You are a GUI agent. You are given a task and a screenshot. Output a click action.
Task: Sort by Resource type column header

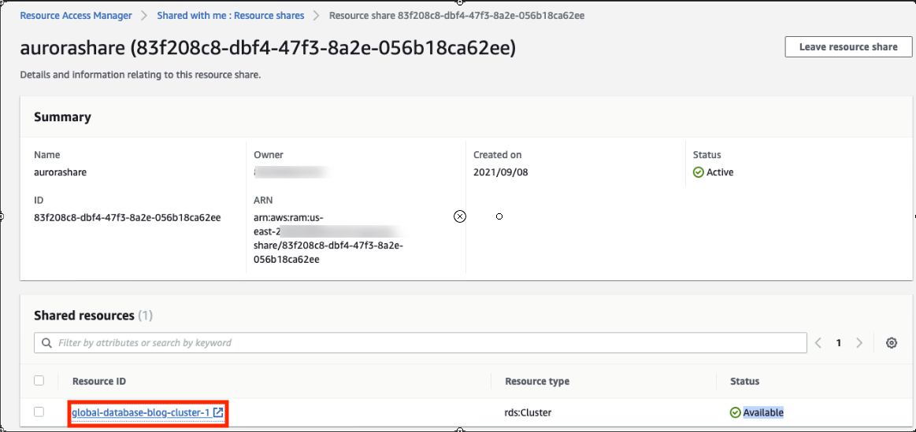click(x=537, y=381)
